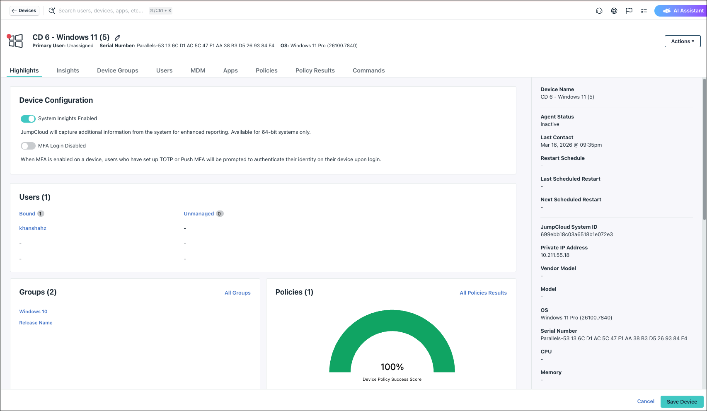Open the All Groups link
The image size is (707, 411).
(237, 293)
